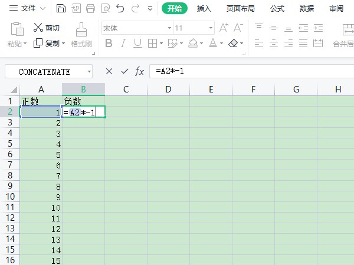Viewport: 354px width, 265px height.
Task: Click in the formula bar input field
Action: pos(248,71)
